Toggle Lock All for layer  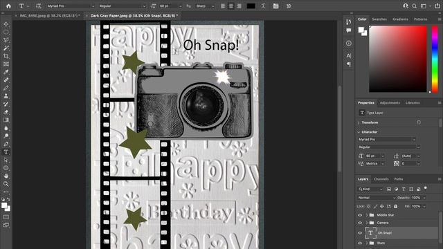(x=395, y=206)
